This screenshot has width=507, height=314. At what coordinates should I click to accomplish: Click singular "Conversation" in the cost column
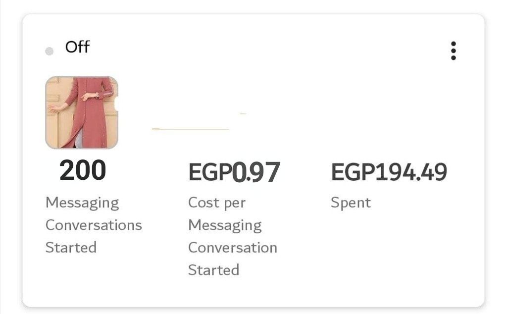click(233, 248)
